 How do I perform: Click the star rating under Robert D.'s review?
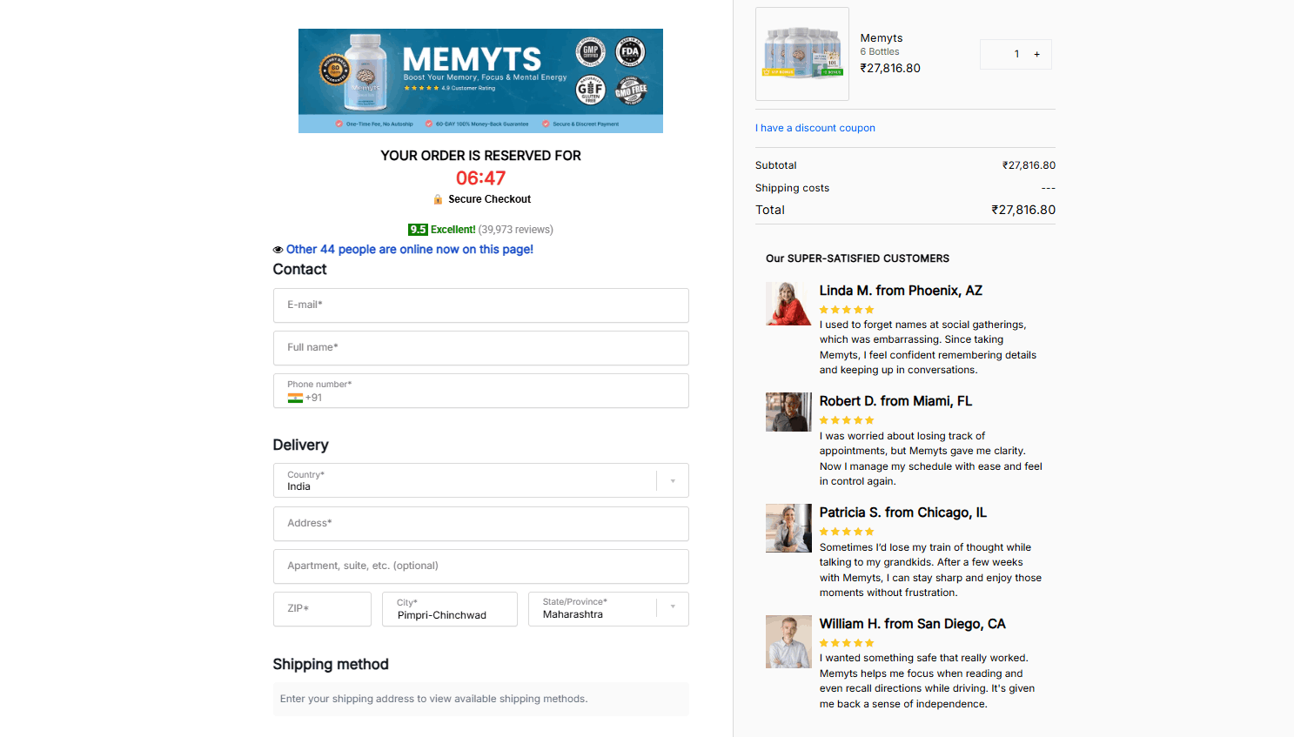coord(846,419)
